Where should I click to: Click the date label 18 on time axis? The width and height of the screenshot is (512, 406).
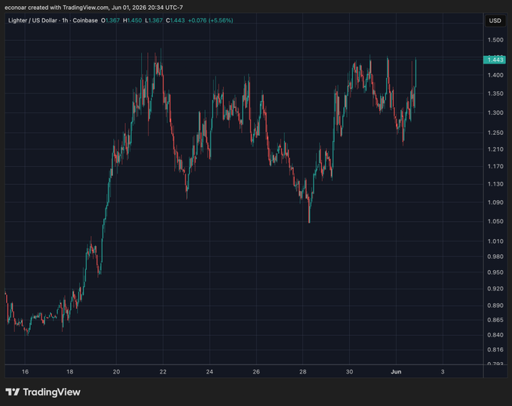[x=69, y=372]
